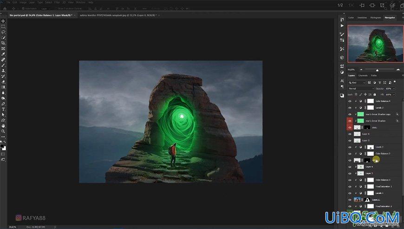Switch to the unsplash.jpg document tab
404x229 pixels.
(118, 15)
